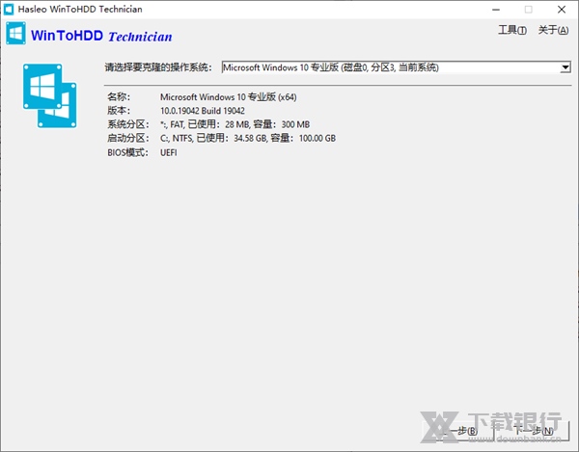
Task: Click the name value Windows 10 专业版 (x64)
Action: (x=228, y=97)
